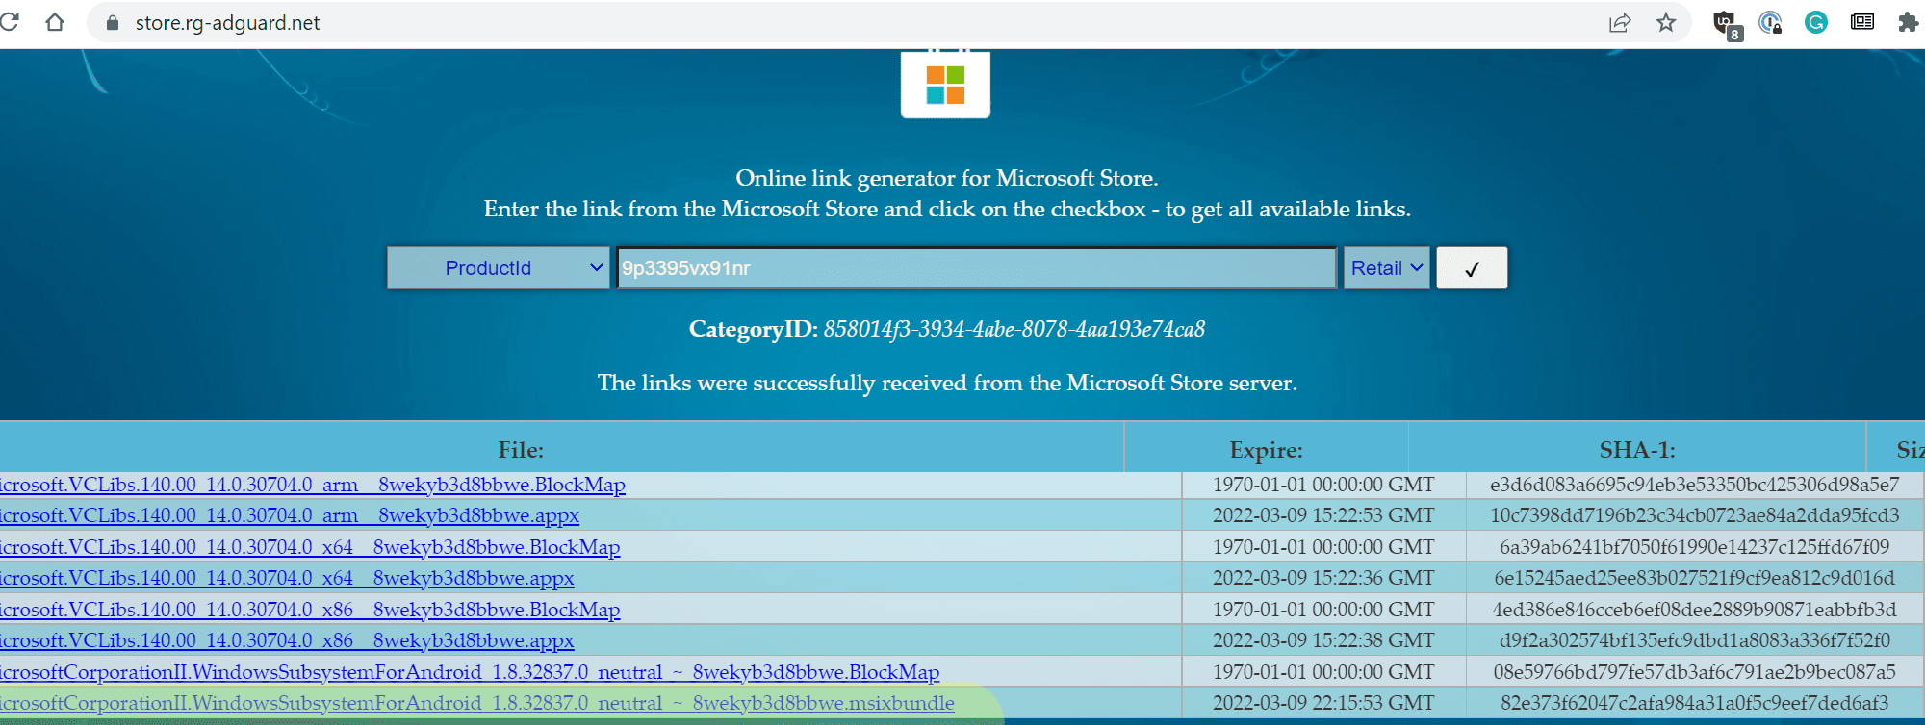Click the address bar URL
This screenshot has width=1925, height=725.
click(x=227, y=23)
